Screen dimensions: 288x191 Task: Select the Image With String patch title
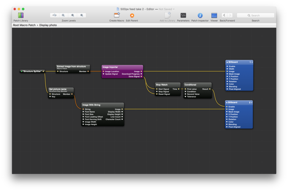(91, 105)
